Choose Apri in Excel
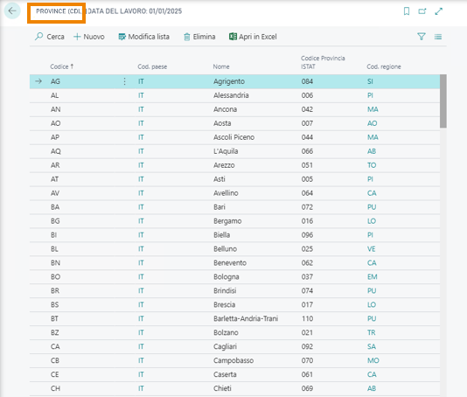The image size is (467, 397). pyautogui.click(x=253, y=37)
